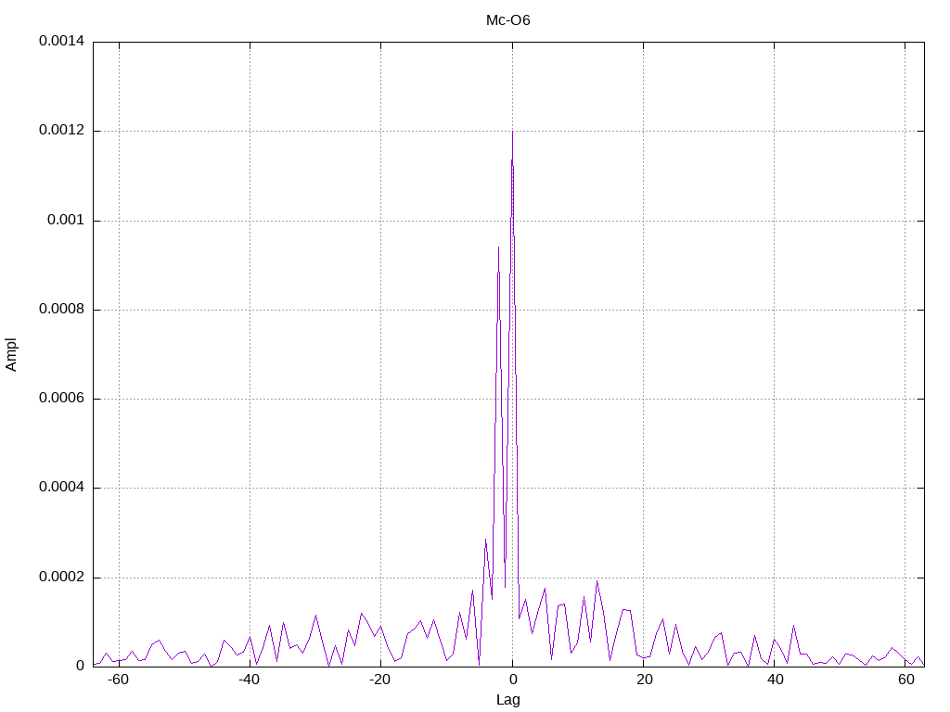Click the -20 x-axis tick label
This screenshot has height=712, width=950.
pos(379,680)
